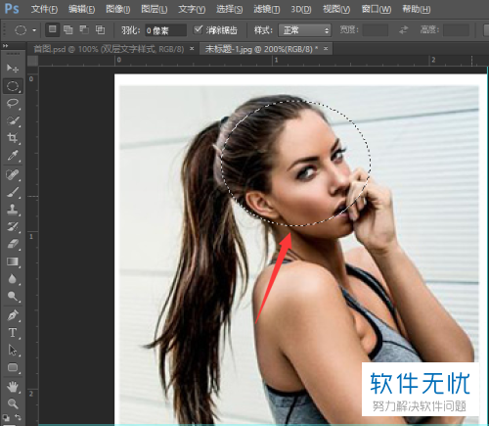Select the Quick Selection tool

click(13, 121)
